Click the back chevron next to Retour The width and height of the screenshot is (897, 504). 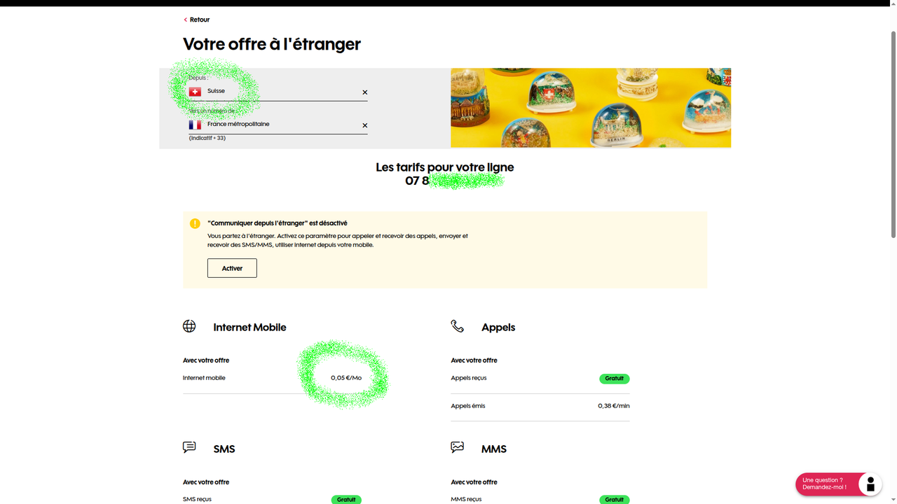click(x=186, y=20)
